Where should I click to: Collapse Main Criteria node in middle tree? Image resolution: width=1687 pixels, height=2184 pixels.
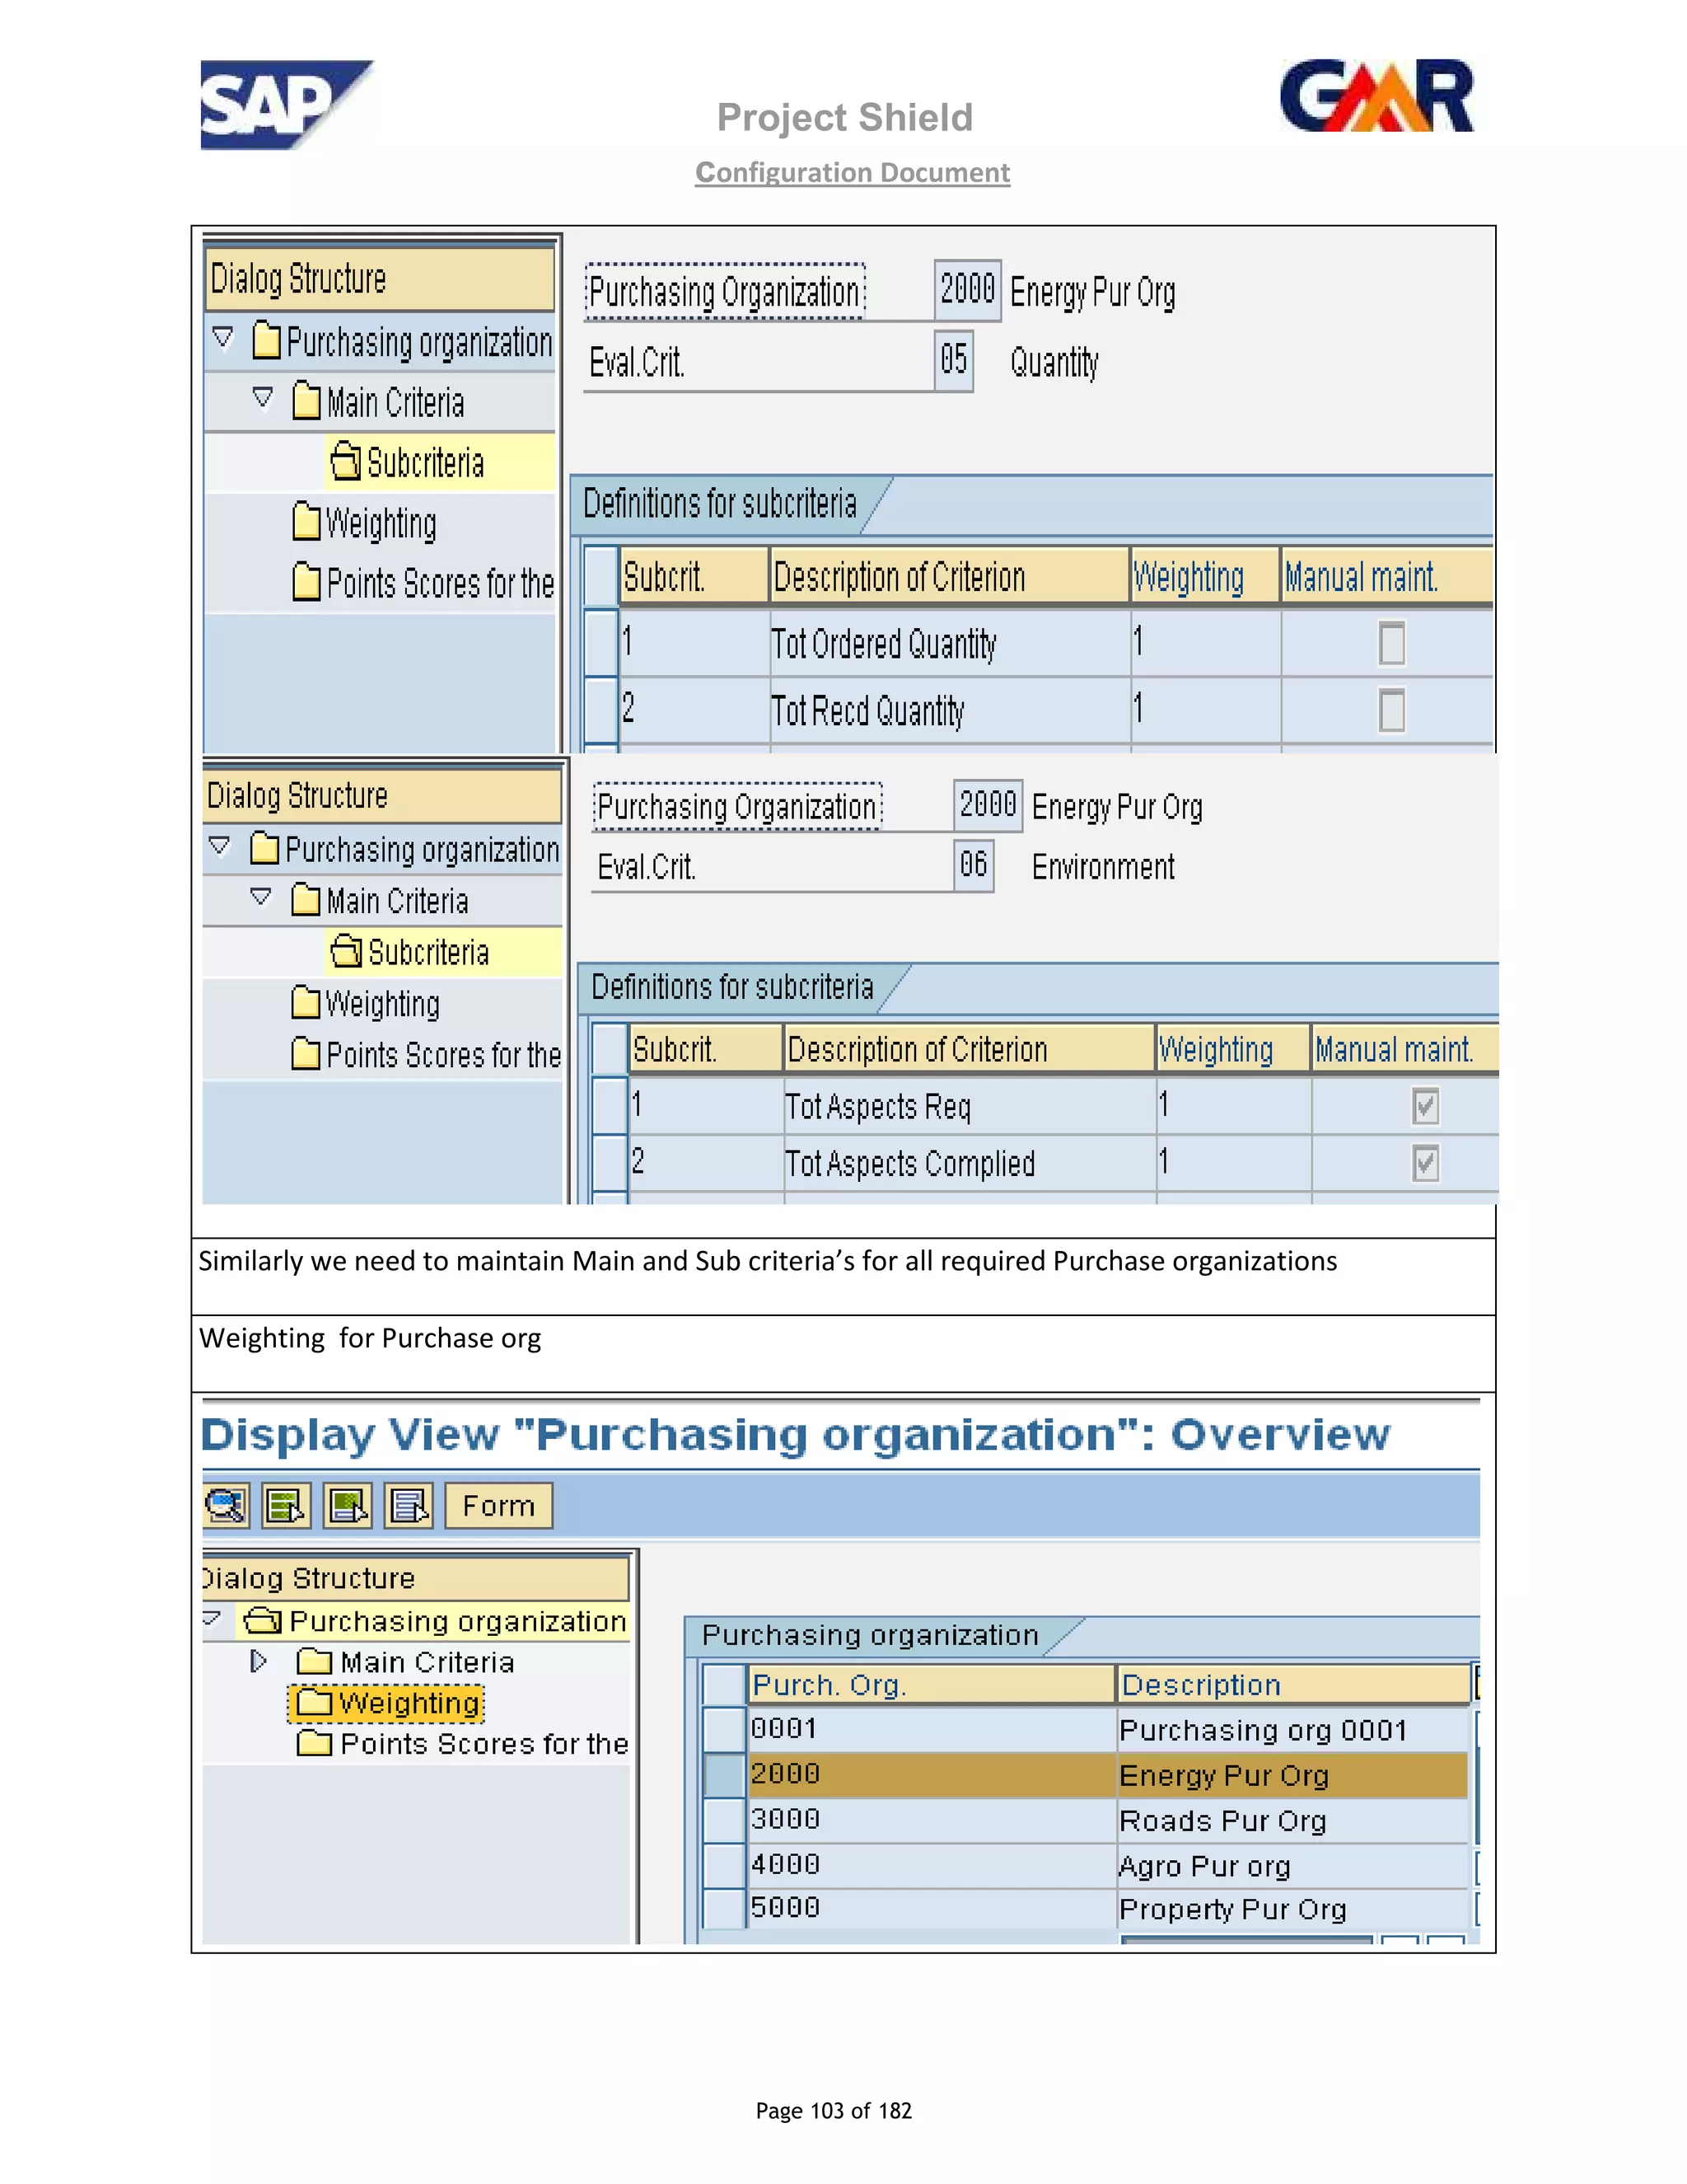(261, 897)
